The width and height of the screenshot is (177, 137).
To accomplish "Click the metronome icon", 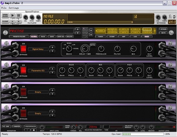I will coord(170,16).
